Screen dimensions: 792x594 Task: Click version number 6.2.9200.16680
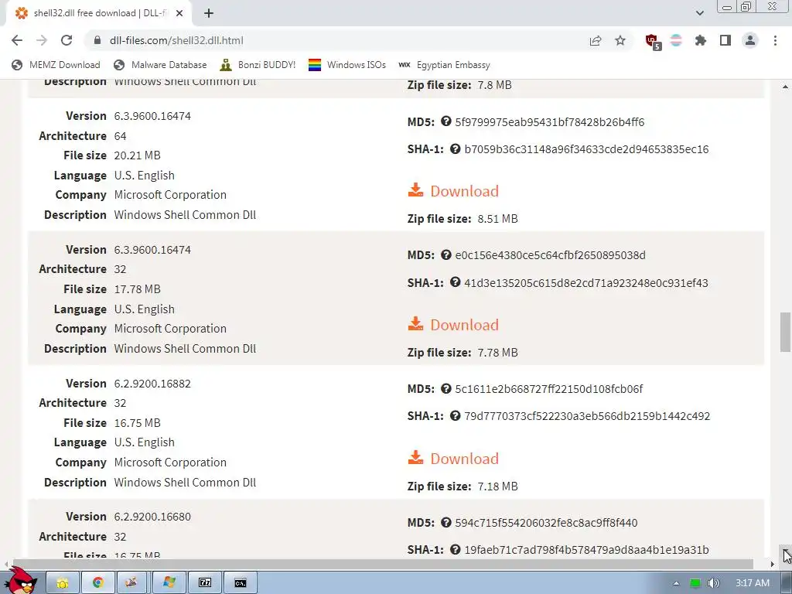[152, 517]
